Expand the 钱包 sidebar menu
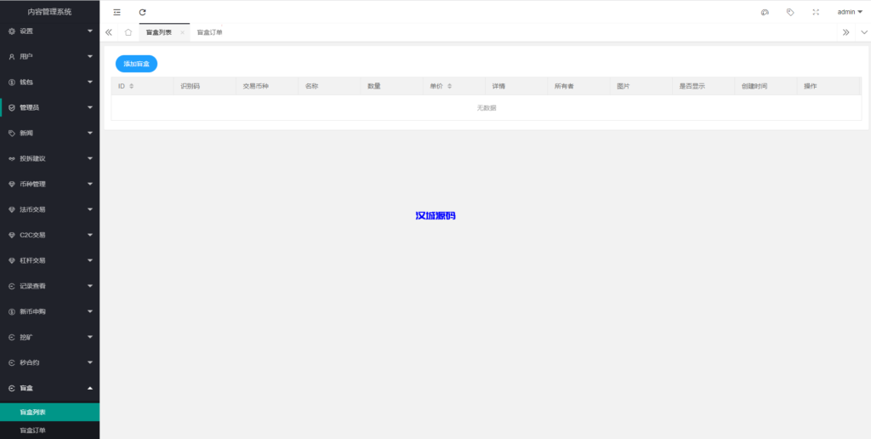This screenshot has height=439, width=871. [49, 83]
